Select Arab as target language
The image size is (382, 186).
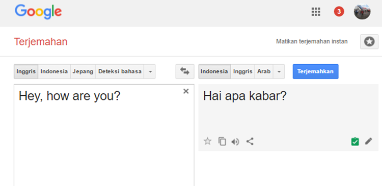(x=264, y=71)
